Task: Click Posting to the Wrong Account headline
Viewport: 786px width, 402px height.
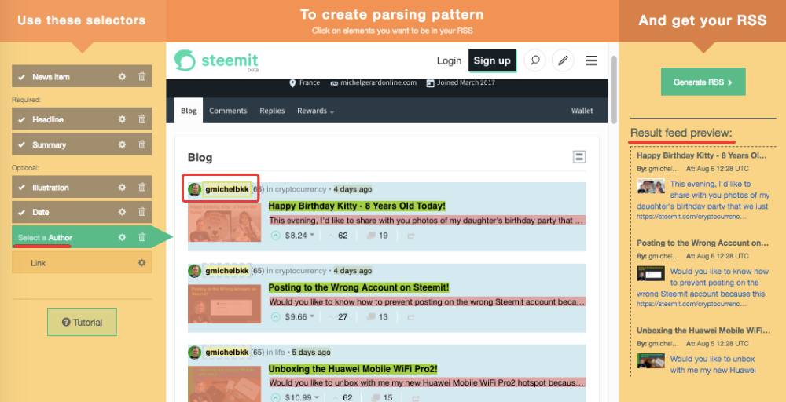Action: click(359, 287)
